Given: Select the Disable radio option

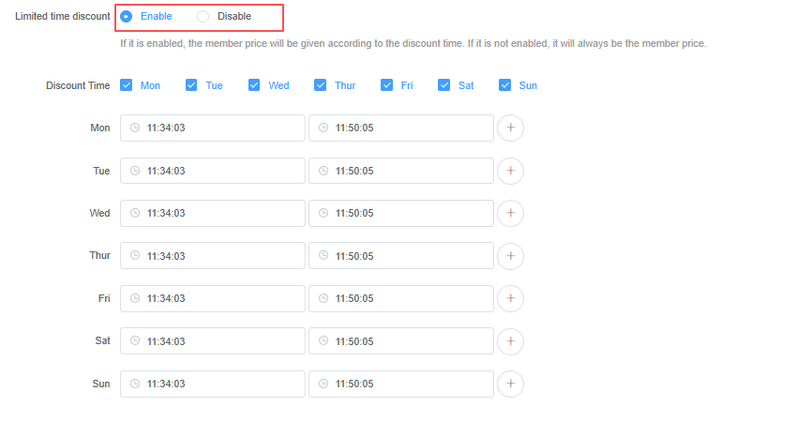Looking at the screenshot, I should tap(203, 16).
